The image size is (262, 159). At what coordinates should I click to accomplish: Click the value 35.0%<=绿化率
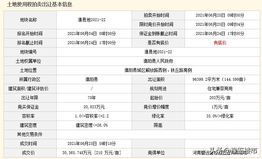click(x=220, y=116)
